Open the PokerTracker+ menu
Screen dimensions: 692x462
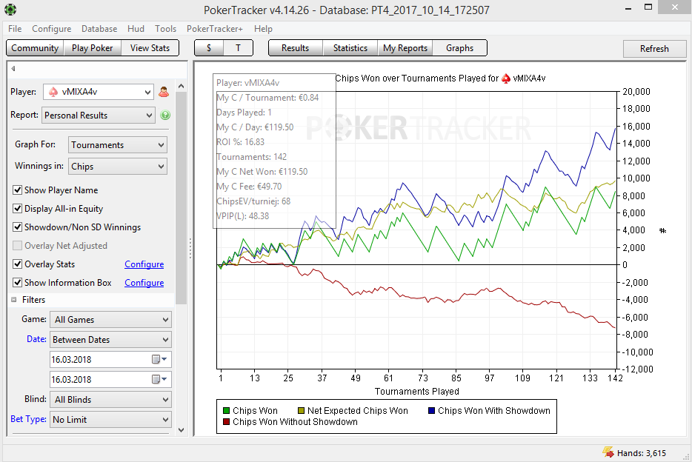[214, 29]
